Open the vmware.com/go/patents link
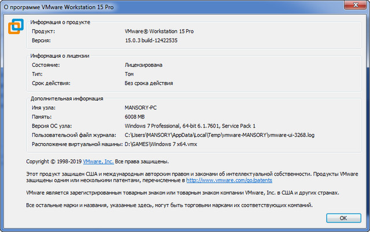370x232 pixels. 229,181
